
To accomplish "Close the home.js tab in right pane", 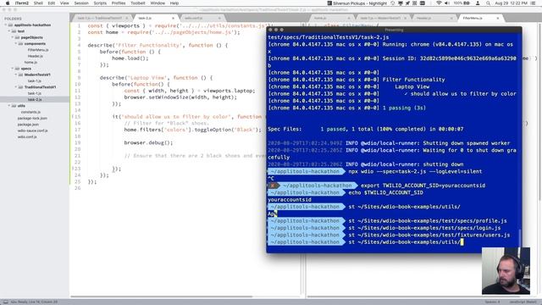I will coord(349,18).
